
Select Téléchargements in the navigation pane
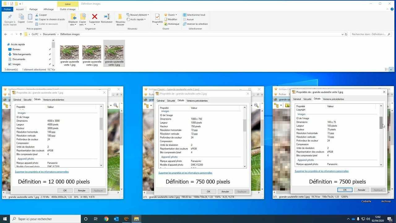click(x=22, y=54)
